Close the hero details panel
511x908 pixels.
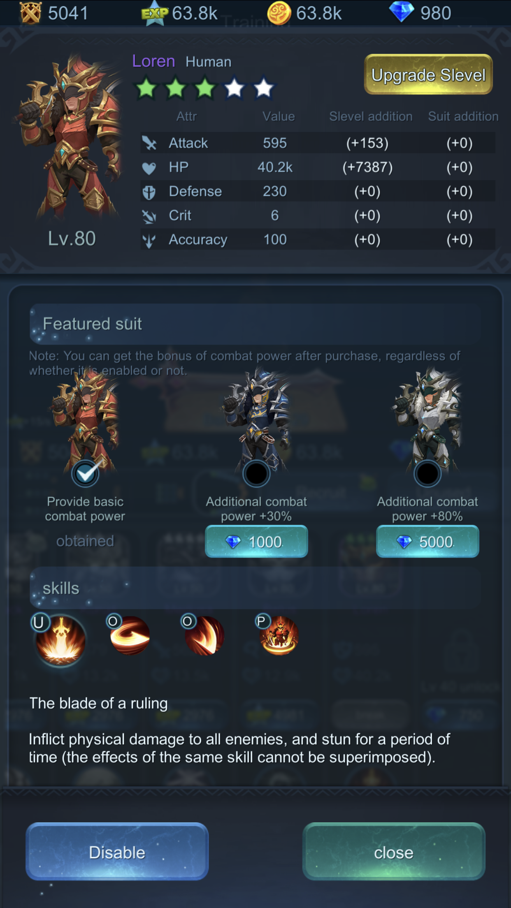point(394,852)
